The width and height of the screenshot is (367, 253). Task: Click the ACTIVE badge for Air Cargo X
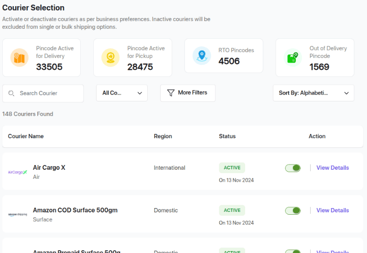232,168
